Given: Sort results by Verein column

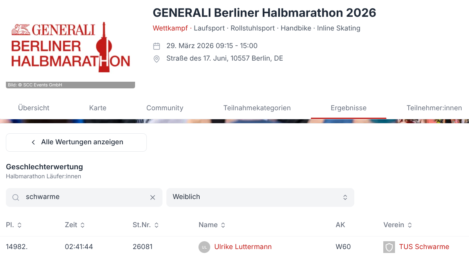Looking at the screenshot, I should tap(397, 225).
